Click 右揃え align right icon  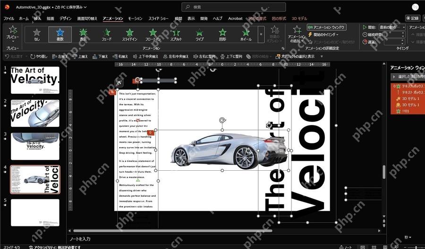[x=115, y=56]
